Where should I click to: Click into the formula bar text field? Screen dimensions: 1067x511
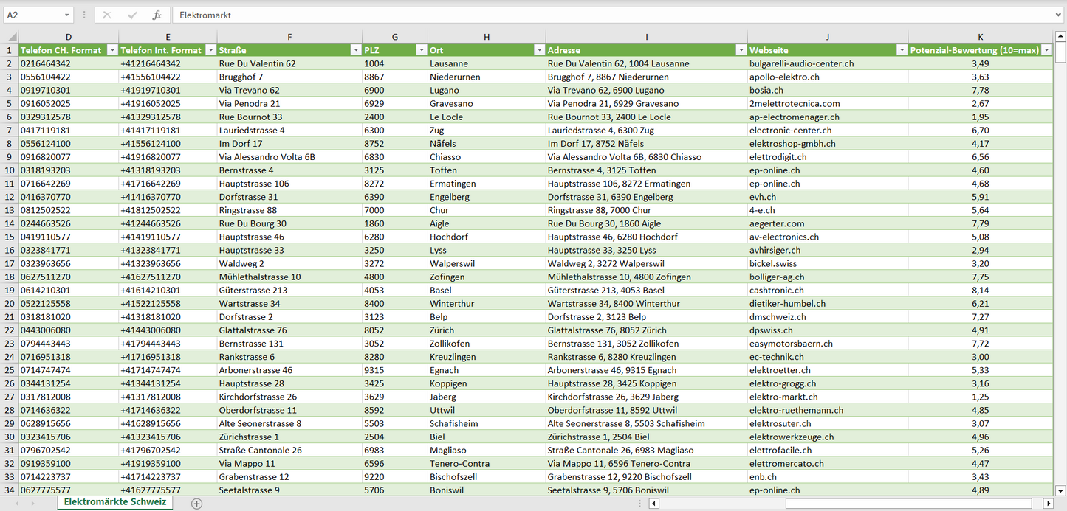[591, 15]
